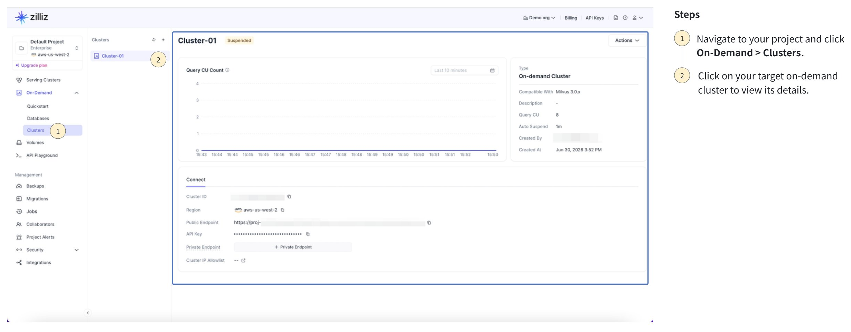Open the Integrations page
Image resolution: width=851 pixels, height=332 pixels.
click(39, 263)
